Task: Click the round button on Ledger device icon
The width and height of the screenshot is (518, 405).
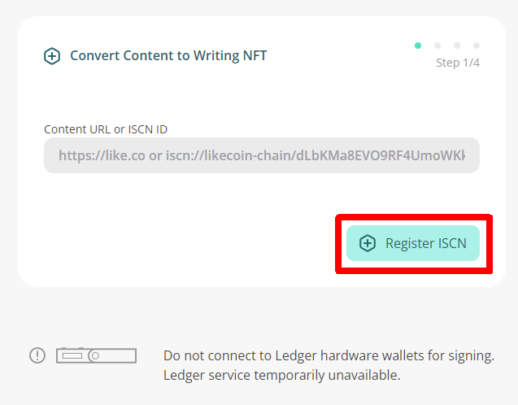Action: point(95,355)
